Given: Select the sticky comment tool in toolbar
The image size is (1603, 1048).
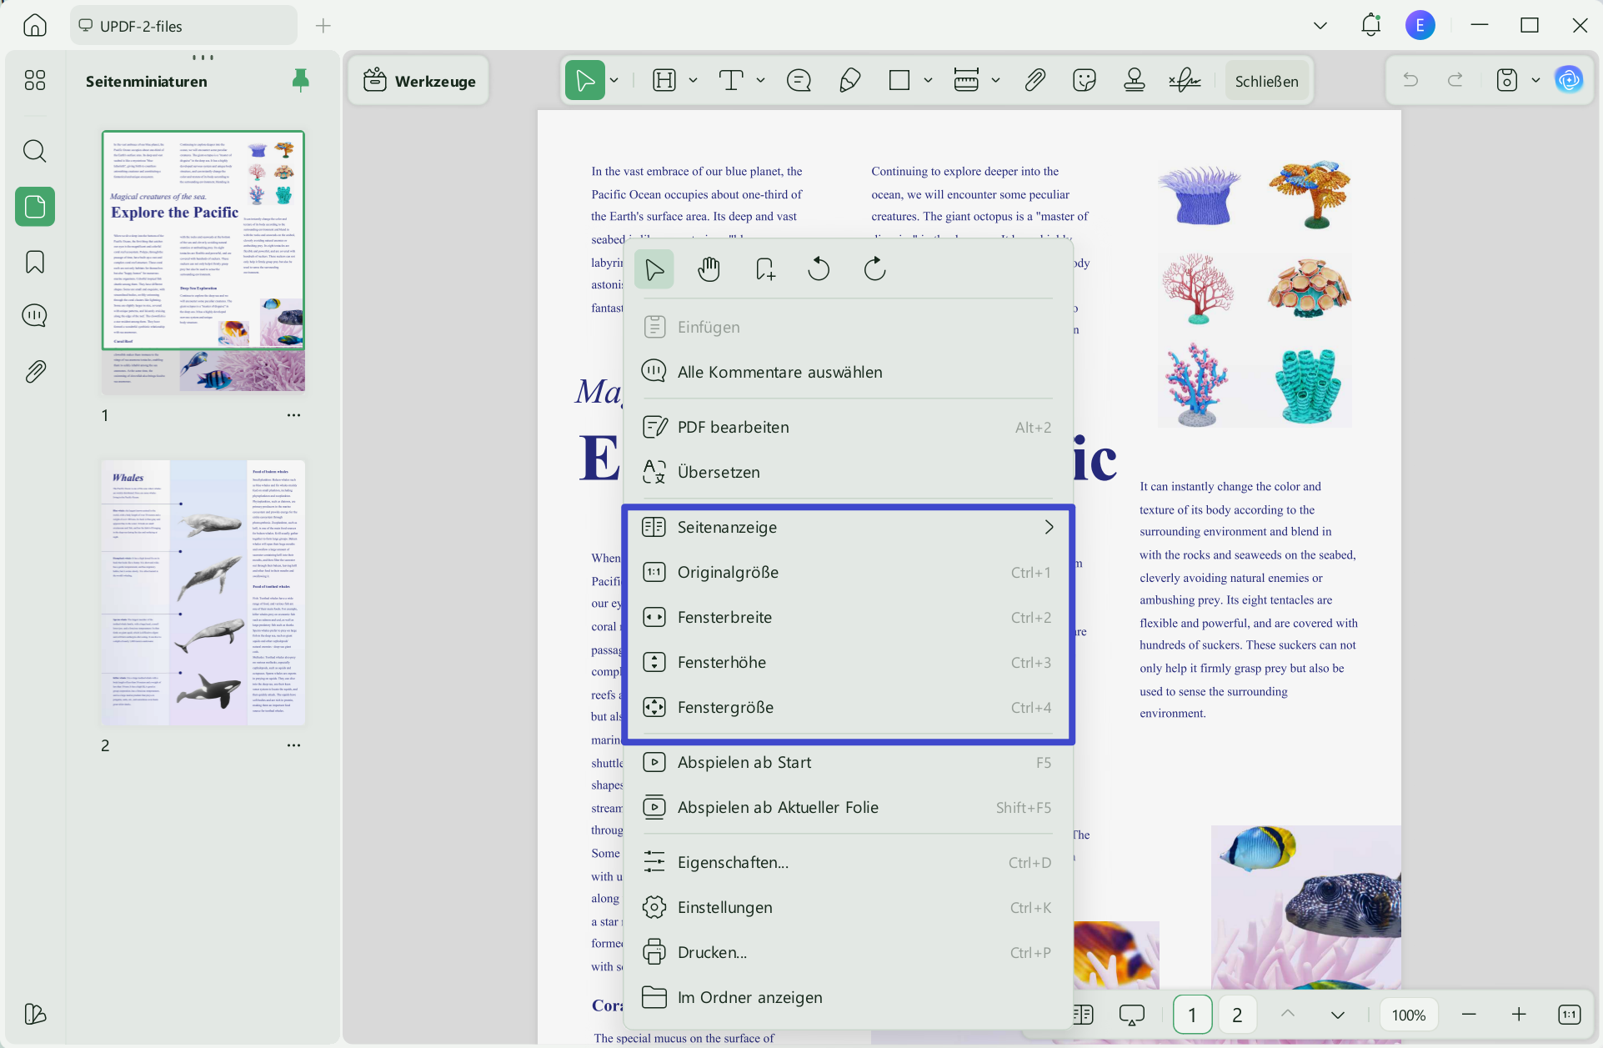Looking at the screenshot, I should (799, 81).
